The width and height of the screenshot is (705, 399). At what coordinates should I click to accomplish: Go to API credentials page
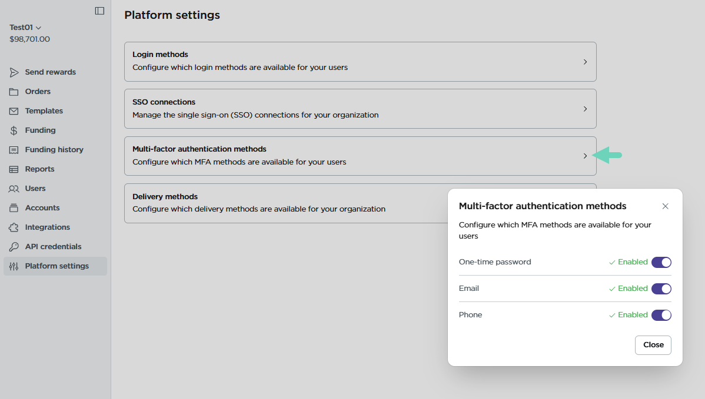click(x=55, y=247)
